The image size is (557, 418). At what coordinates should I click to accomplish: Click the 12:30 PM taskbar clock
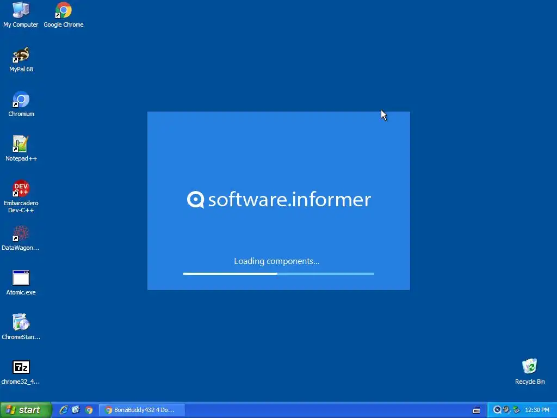pyautogui.click(x=537, y=410)
